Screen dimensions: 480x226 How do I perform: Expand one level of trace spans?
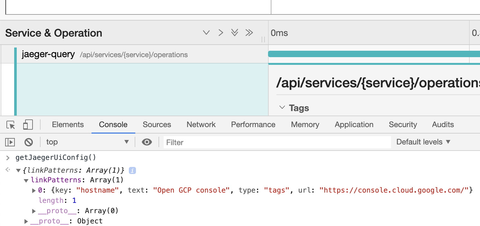[220, 32]
